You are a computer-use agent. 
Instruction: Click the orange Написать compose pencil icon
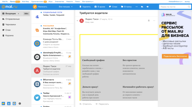(35, 7)
